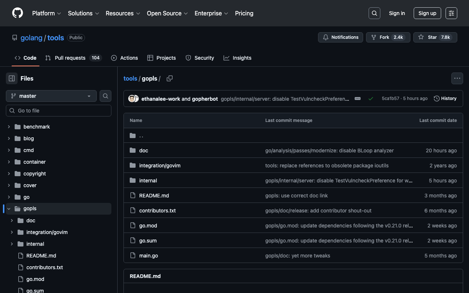Image resolution: width=469 pixels, height=293 pixels.
Task: Open main.go file in file list
Action: pyautogui.click(x=148, y=256)
